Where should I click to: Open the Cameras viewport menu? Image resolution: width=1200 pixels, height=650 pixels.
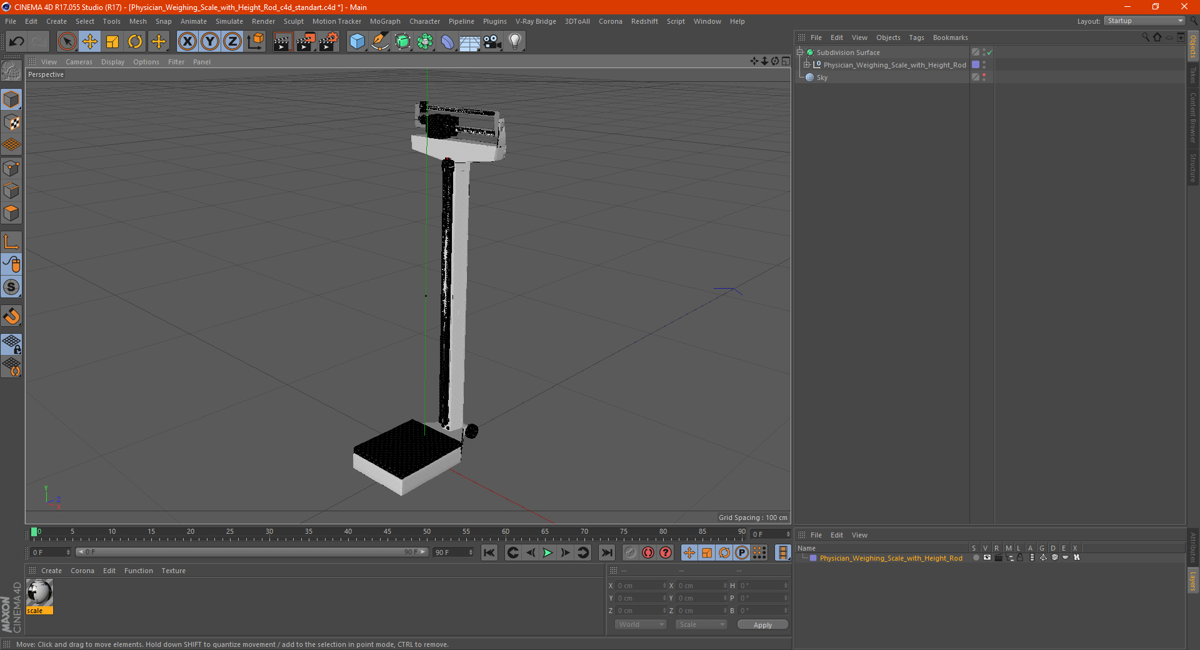[x=79, y=62]
